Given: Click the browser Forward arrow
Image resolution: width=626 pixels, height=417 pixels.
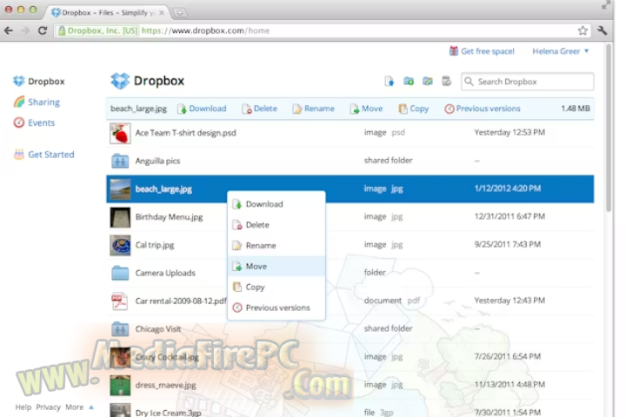Looking at the screenshot, I should (25, 30).
